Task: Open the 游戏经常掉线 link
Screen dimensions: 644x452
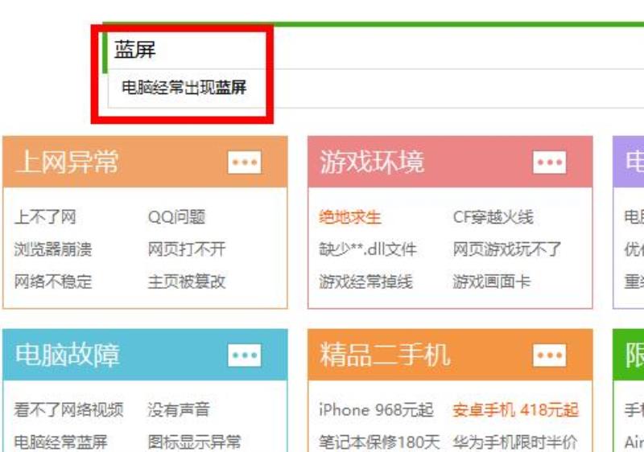Action: [x=366, y=281]
